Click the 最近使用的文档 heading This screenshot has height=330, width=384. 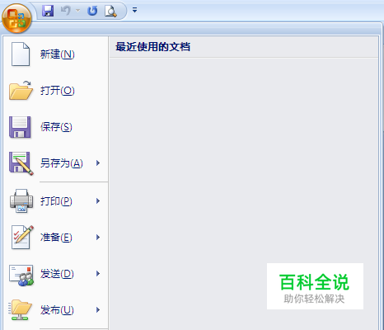(152, 47)
